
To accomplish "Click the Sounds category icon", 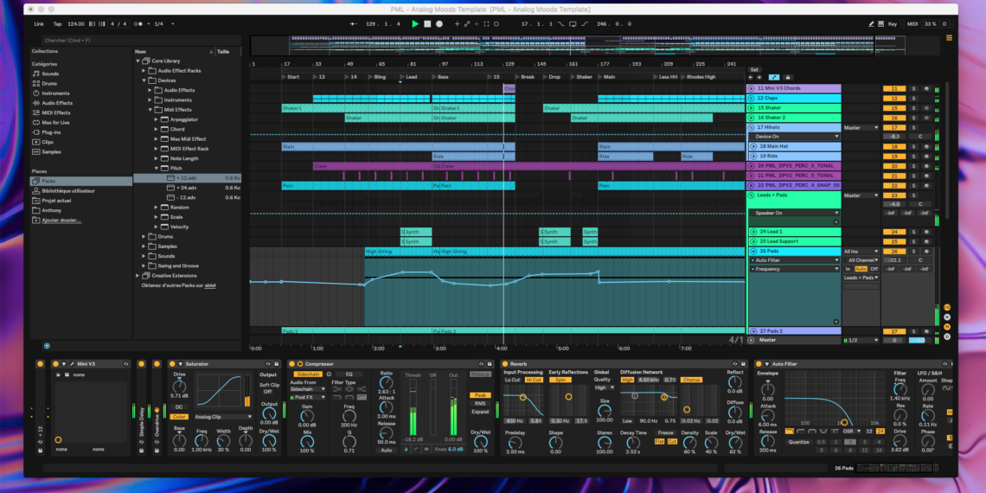I will (x=36, y=74).
